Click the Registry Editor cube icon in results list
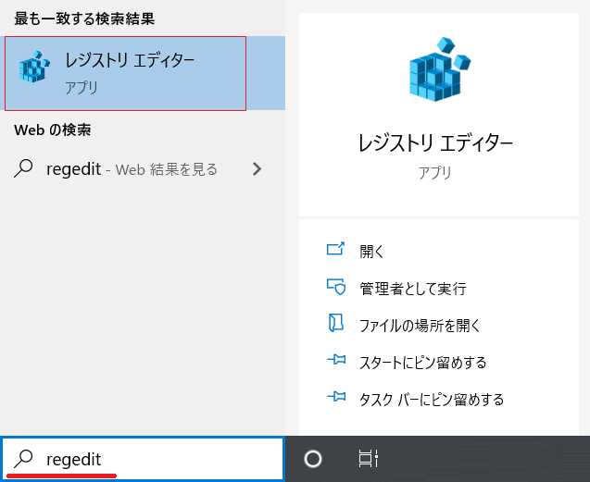The width and height of the screenshot is (590, 482). click(x=34, y=67)
